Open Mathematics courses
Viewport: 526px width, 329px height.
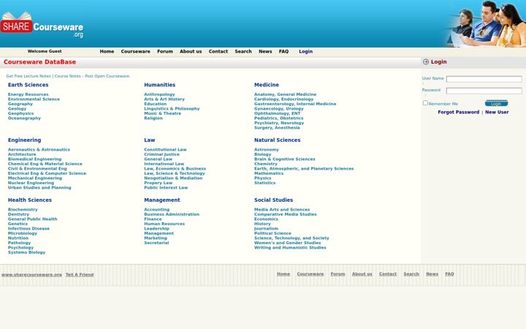(x=269, y=173)
